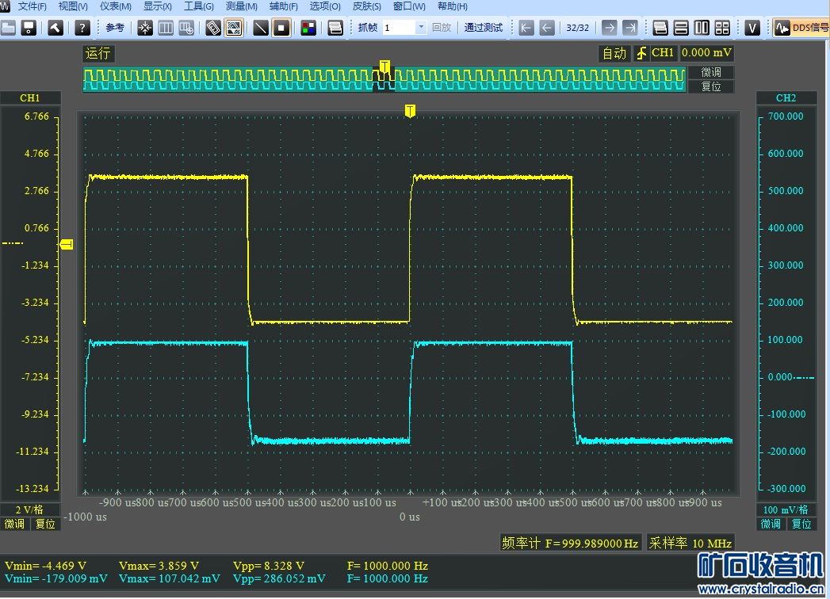Open the 工具(G) menu
This screenshot has height=599, width=830.
coord(199,6)
